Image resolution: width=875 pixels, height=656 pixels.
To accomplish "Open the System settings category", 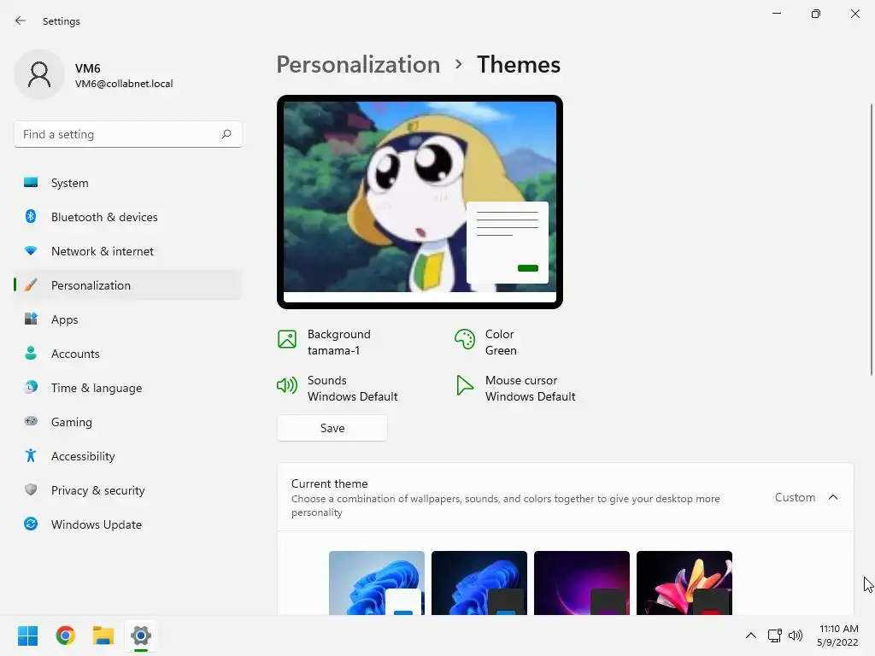I will click(128, 183).
